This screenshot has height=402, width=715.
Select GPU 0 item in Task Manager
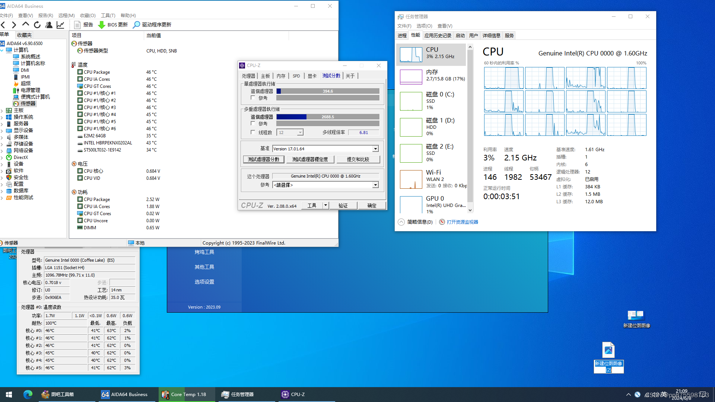[x=431, y=204]
